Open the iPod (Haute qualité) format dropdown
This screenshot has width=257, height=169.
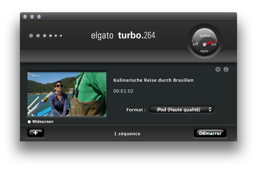[181, 109]
